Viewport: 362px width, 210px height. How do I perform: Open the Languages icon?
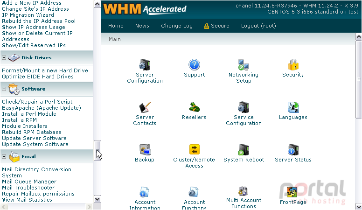(293, 107)
